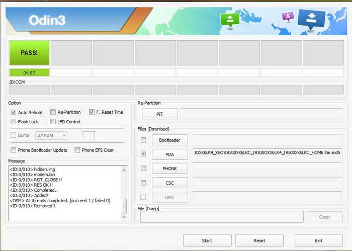Click the Open button for File Dump
Screen dimensions: 352x251
[325, 217]
